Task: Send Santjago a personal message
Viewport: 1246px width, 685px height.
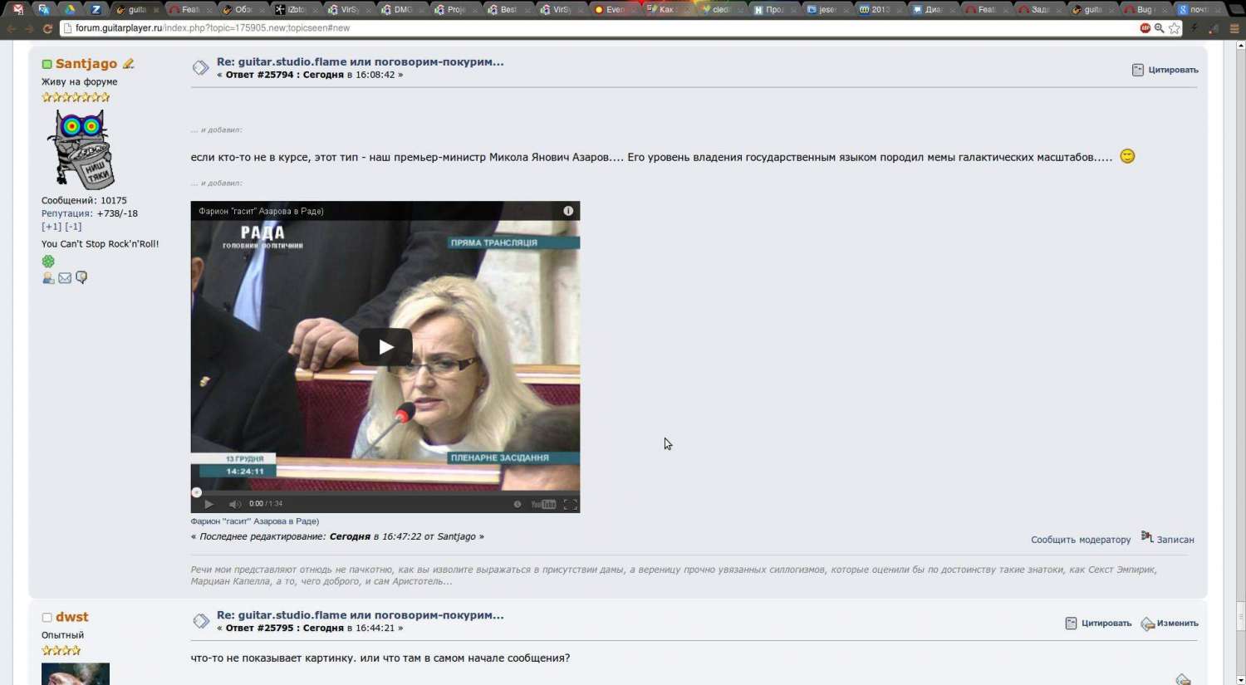Action: (81, 278)
